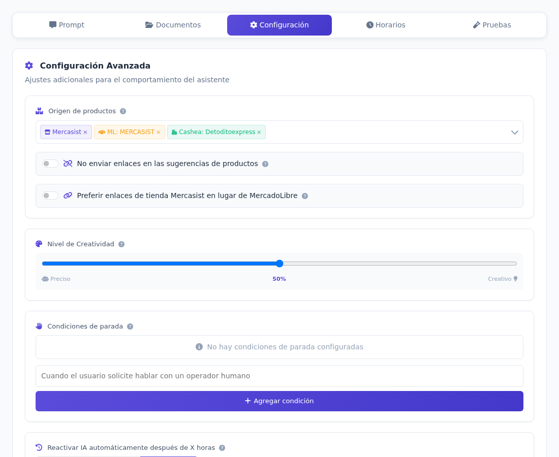Expand the product origin dropdown chevron
Viewport: 559px width, 457px height.
click(x=514, y=132)
